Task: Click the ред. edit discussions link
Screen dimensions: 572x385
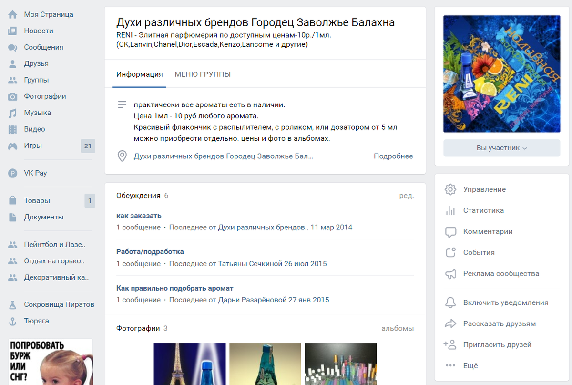Action: point(407,196)
